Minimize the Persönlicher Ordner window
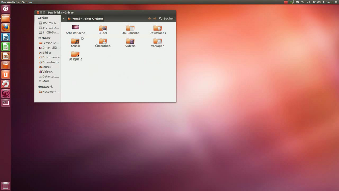Viewport: 339px width, 191px height. coord(41,13)
